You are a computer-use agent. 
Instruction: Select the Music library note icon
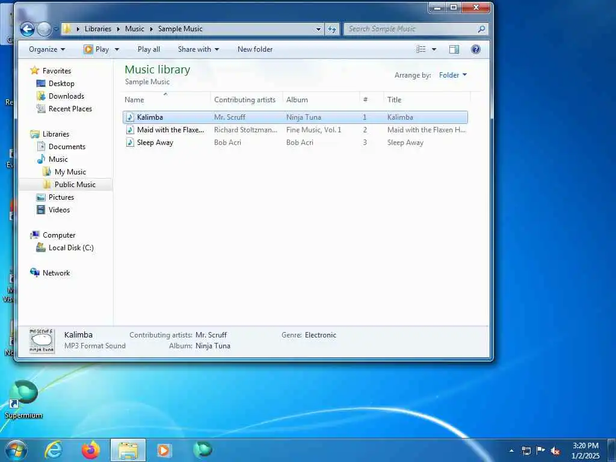point(41,159)
